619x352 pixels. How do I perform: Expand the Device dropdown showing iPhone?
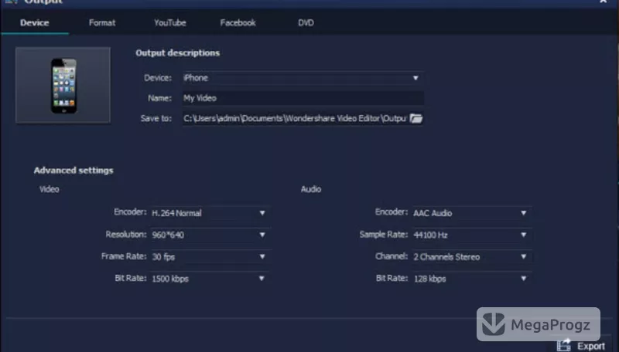pos(303,78)
